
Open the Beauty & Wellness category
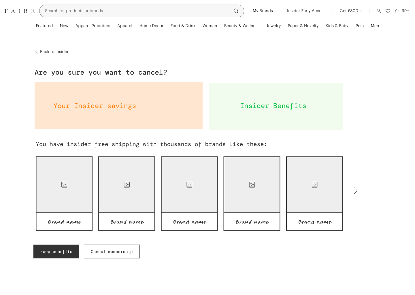click(242, 26)
